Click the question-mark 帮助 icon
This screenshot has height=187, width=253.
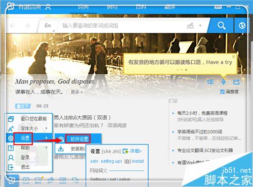coord(11,148)
